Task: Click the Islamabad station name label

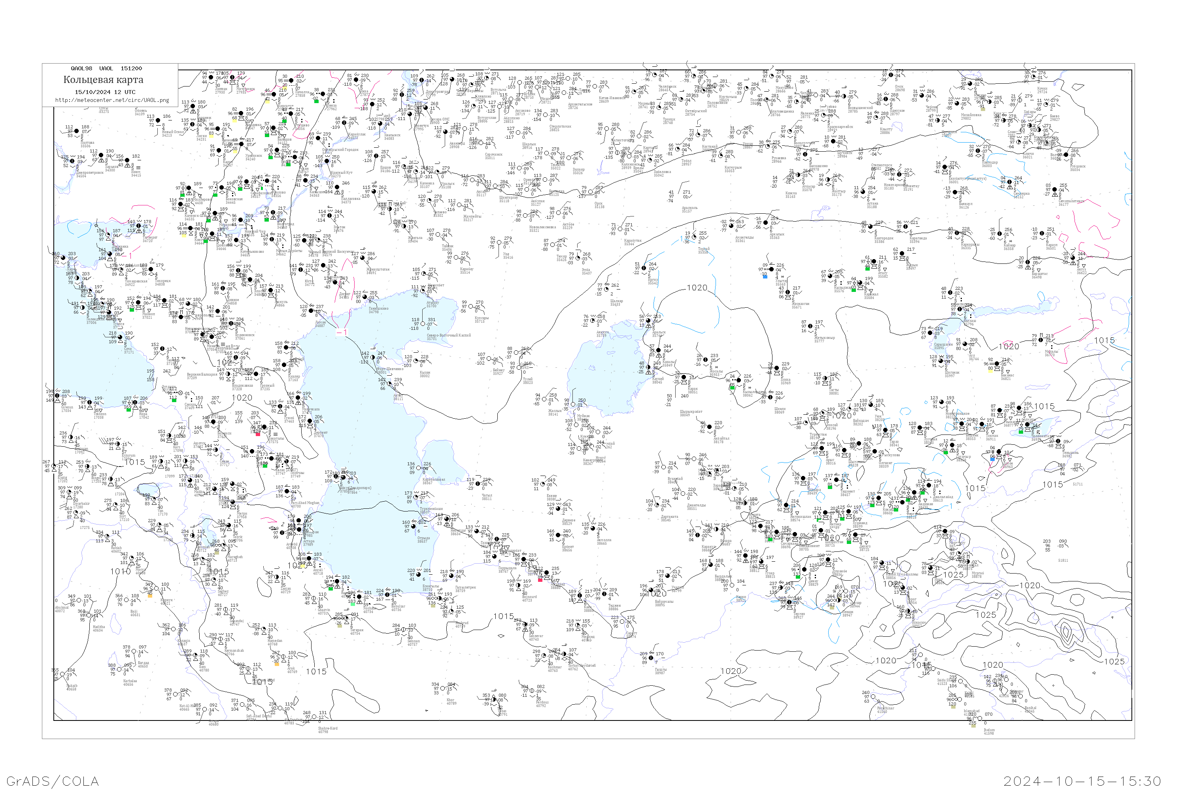Action: (x=971, y=711)
